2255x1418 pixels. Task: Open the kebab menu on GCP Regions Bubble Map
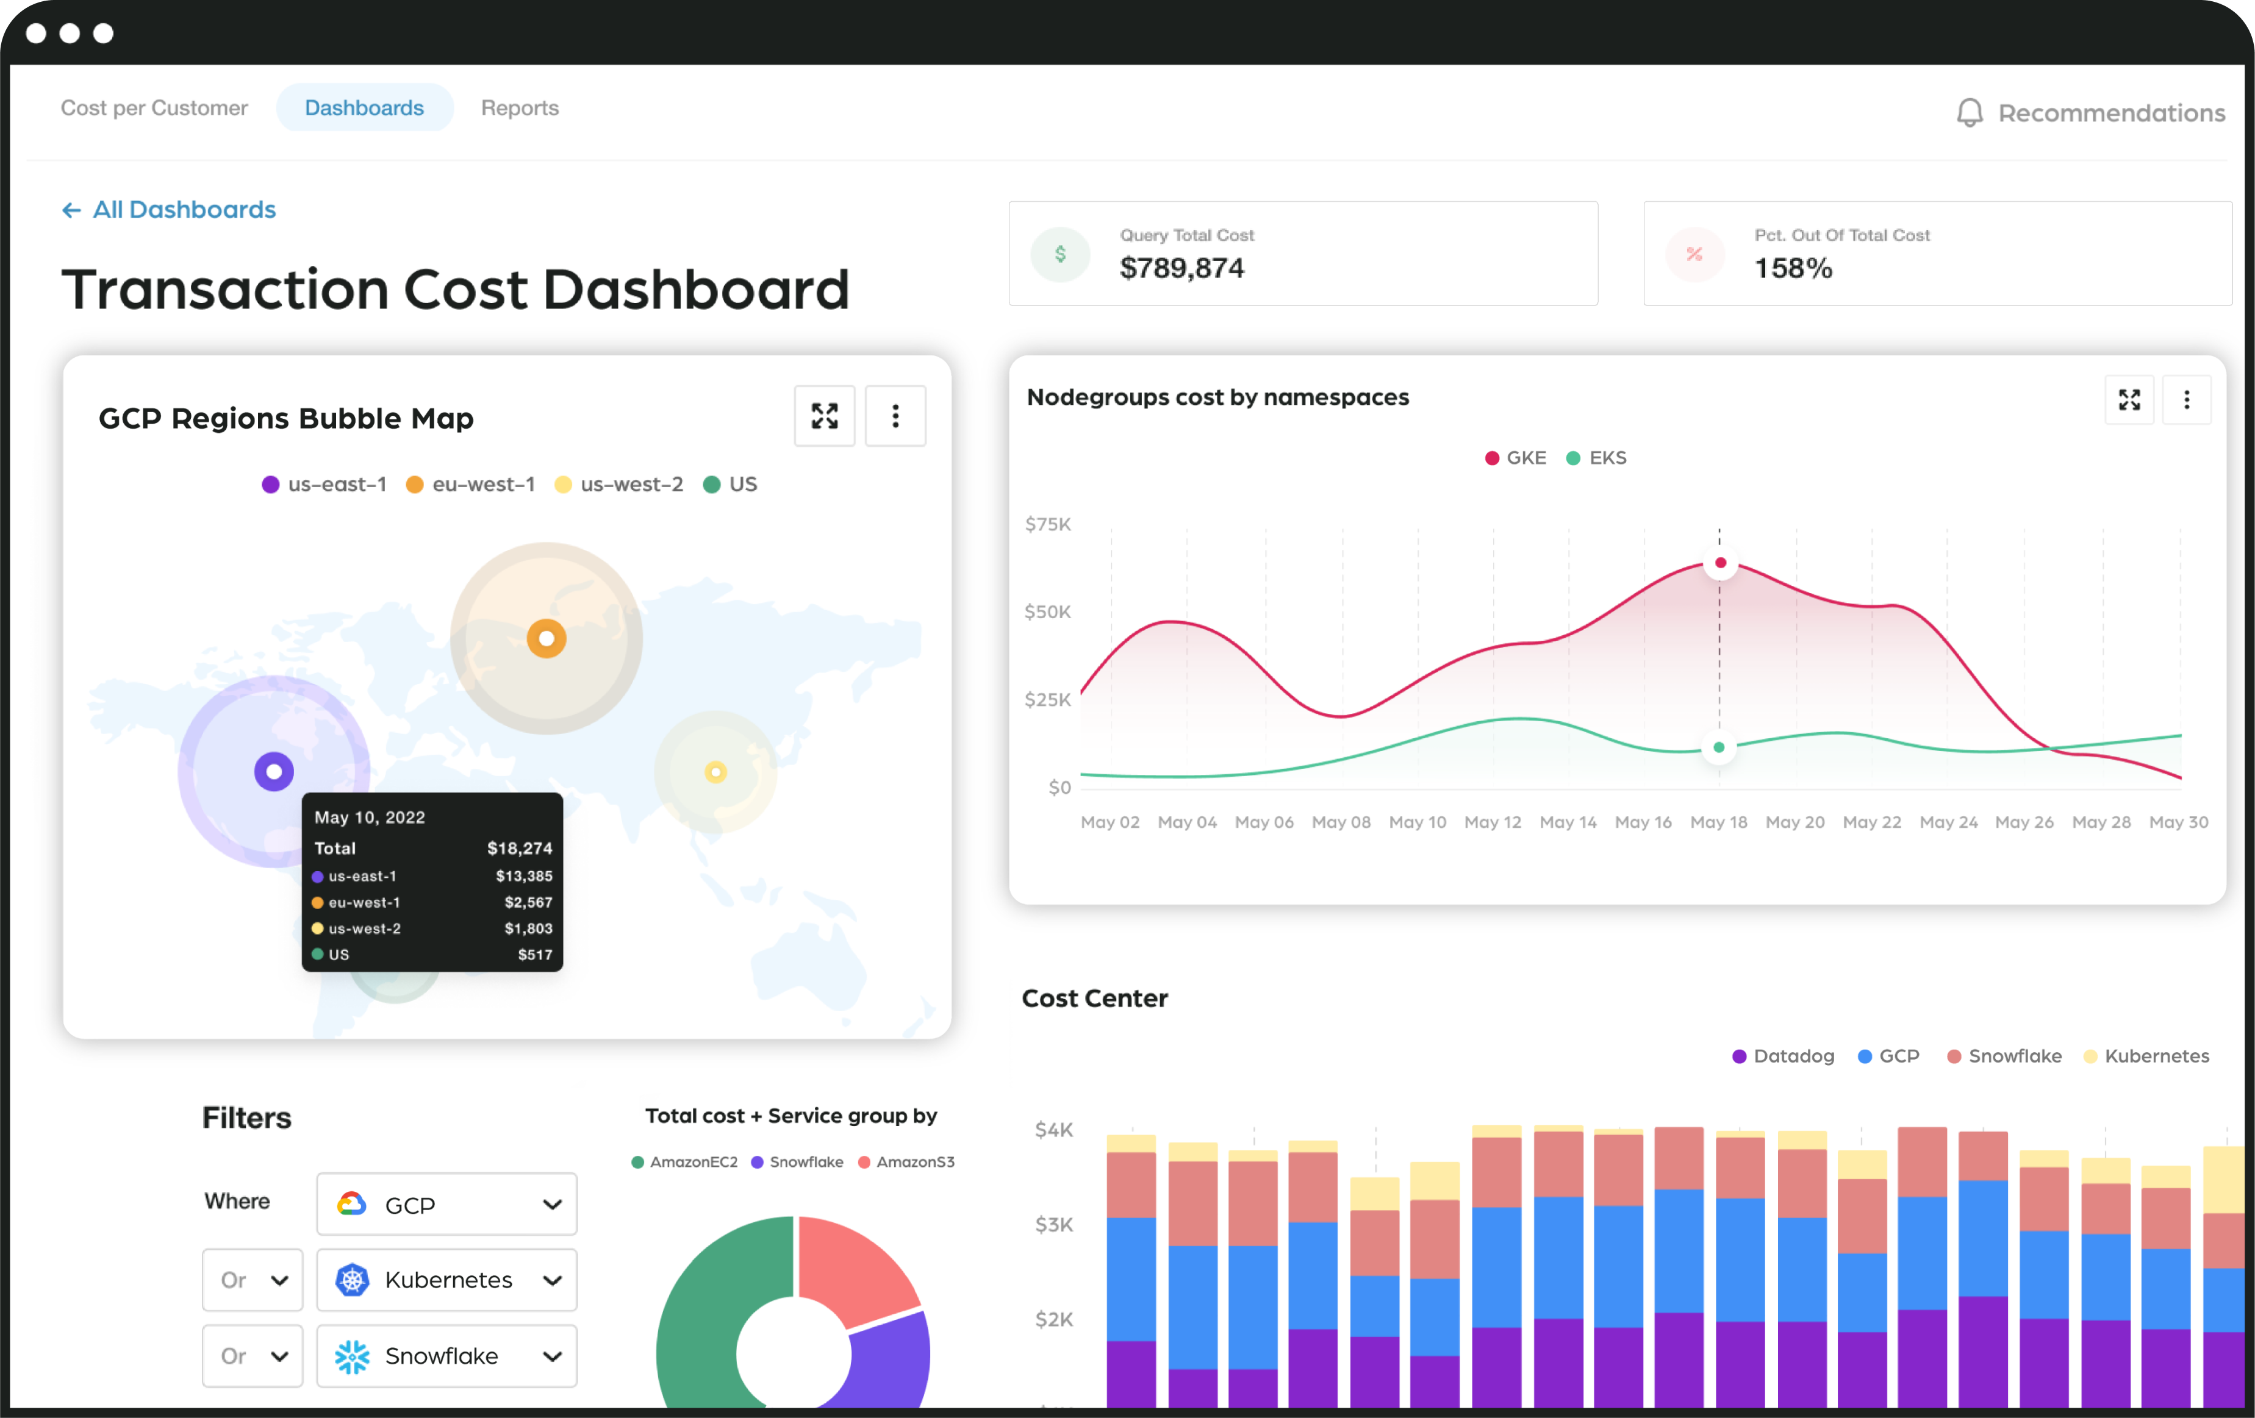[895, 416]
